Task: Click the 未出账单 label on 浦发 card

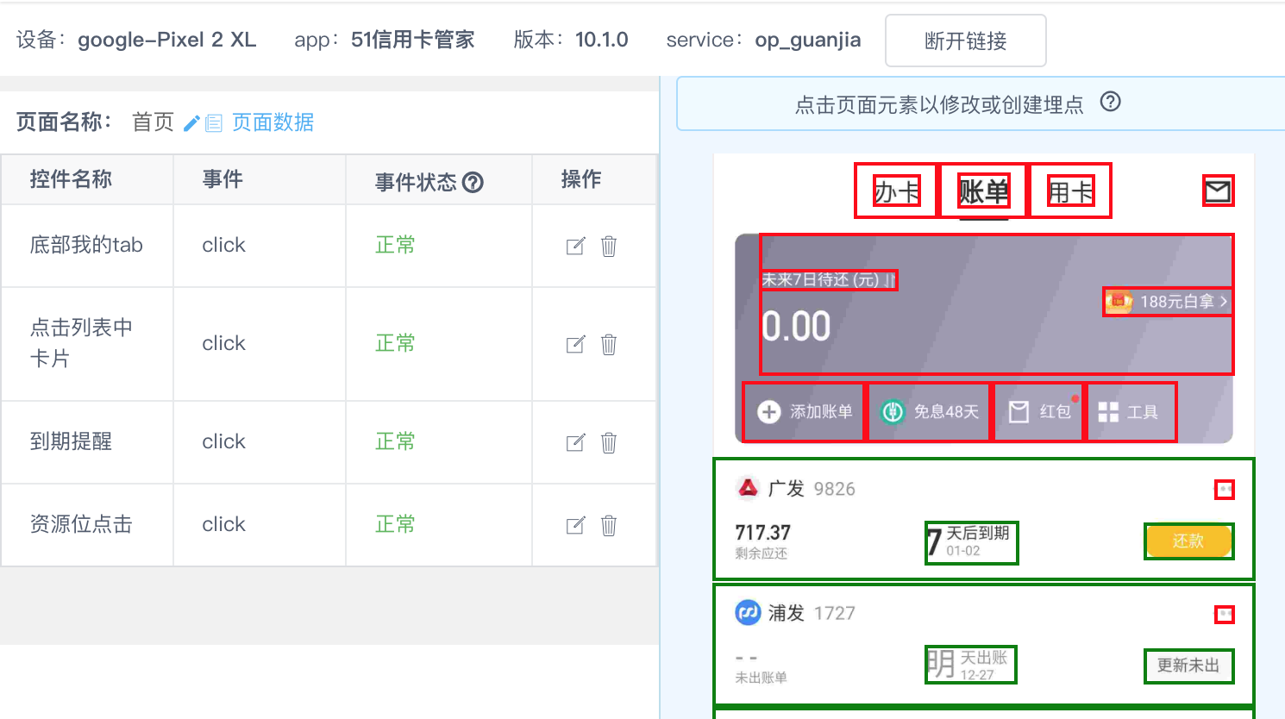Action: (761, 678)
